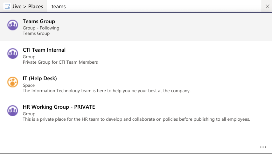Click "Private Group for CTI Team Members" description
This screenshot has height=154, width=272.
(60, 62)
